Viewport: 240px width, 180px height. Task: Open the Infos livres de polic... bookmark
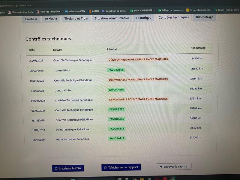114,11
